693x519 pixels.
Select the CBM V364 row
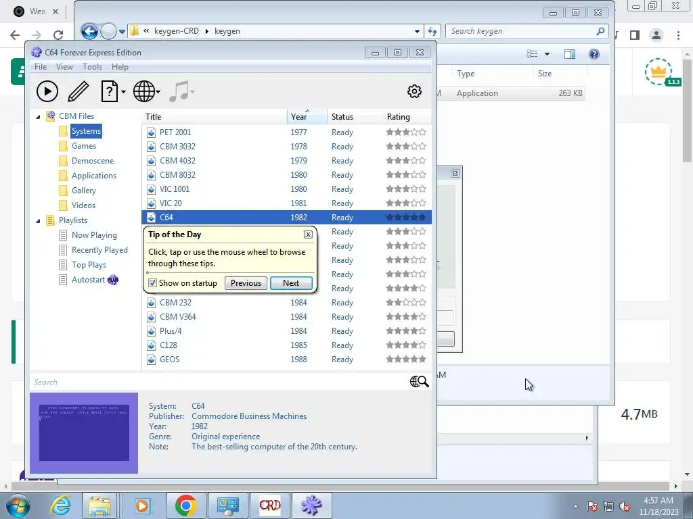286,317
